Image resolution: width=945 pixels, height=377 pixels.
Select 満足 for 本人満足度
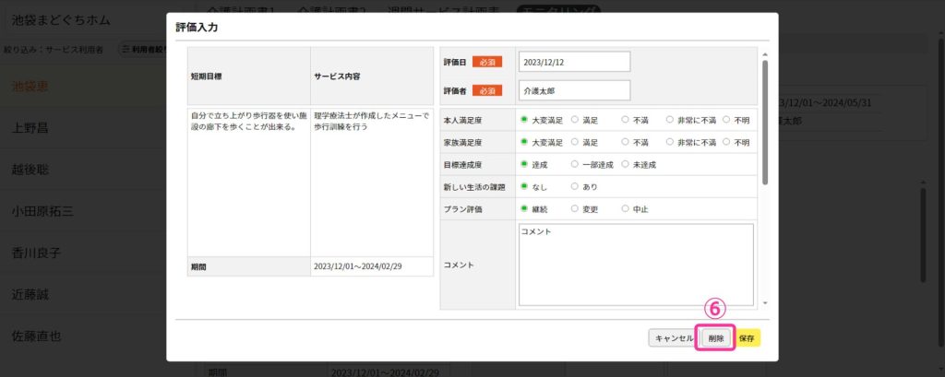(575, 119)
